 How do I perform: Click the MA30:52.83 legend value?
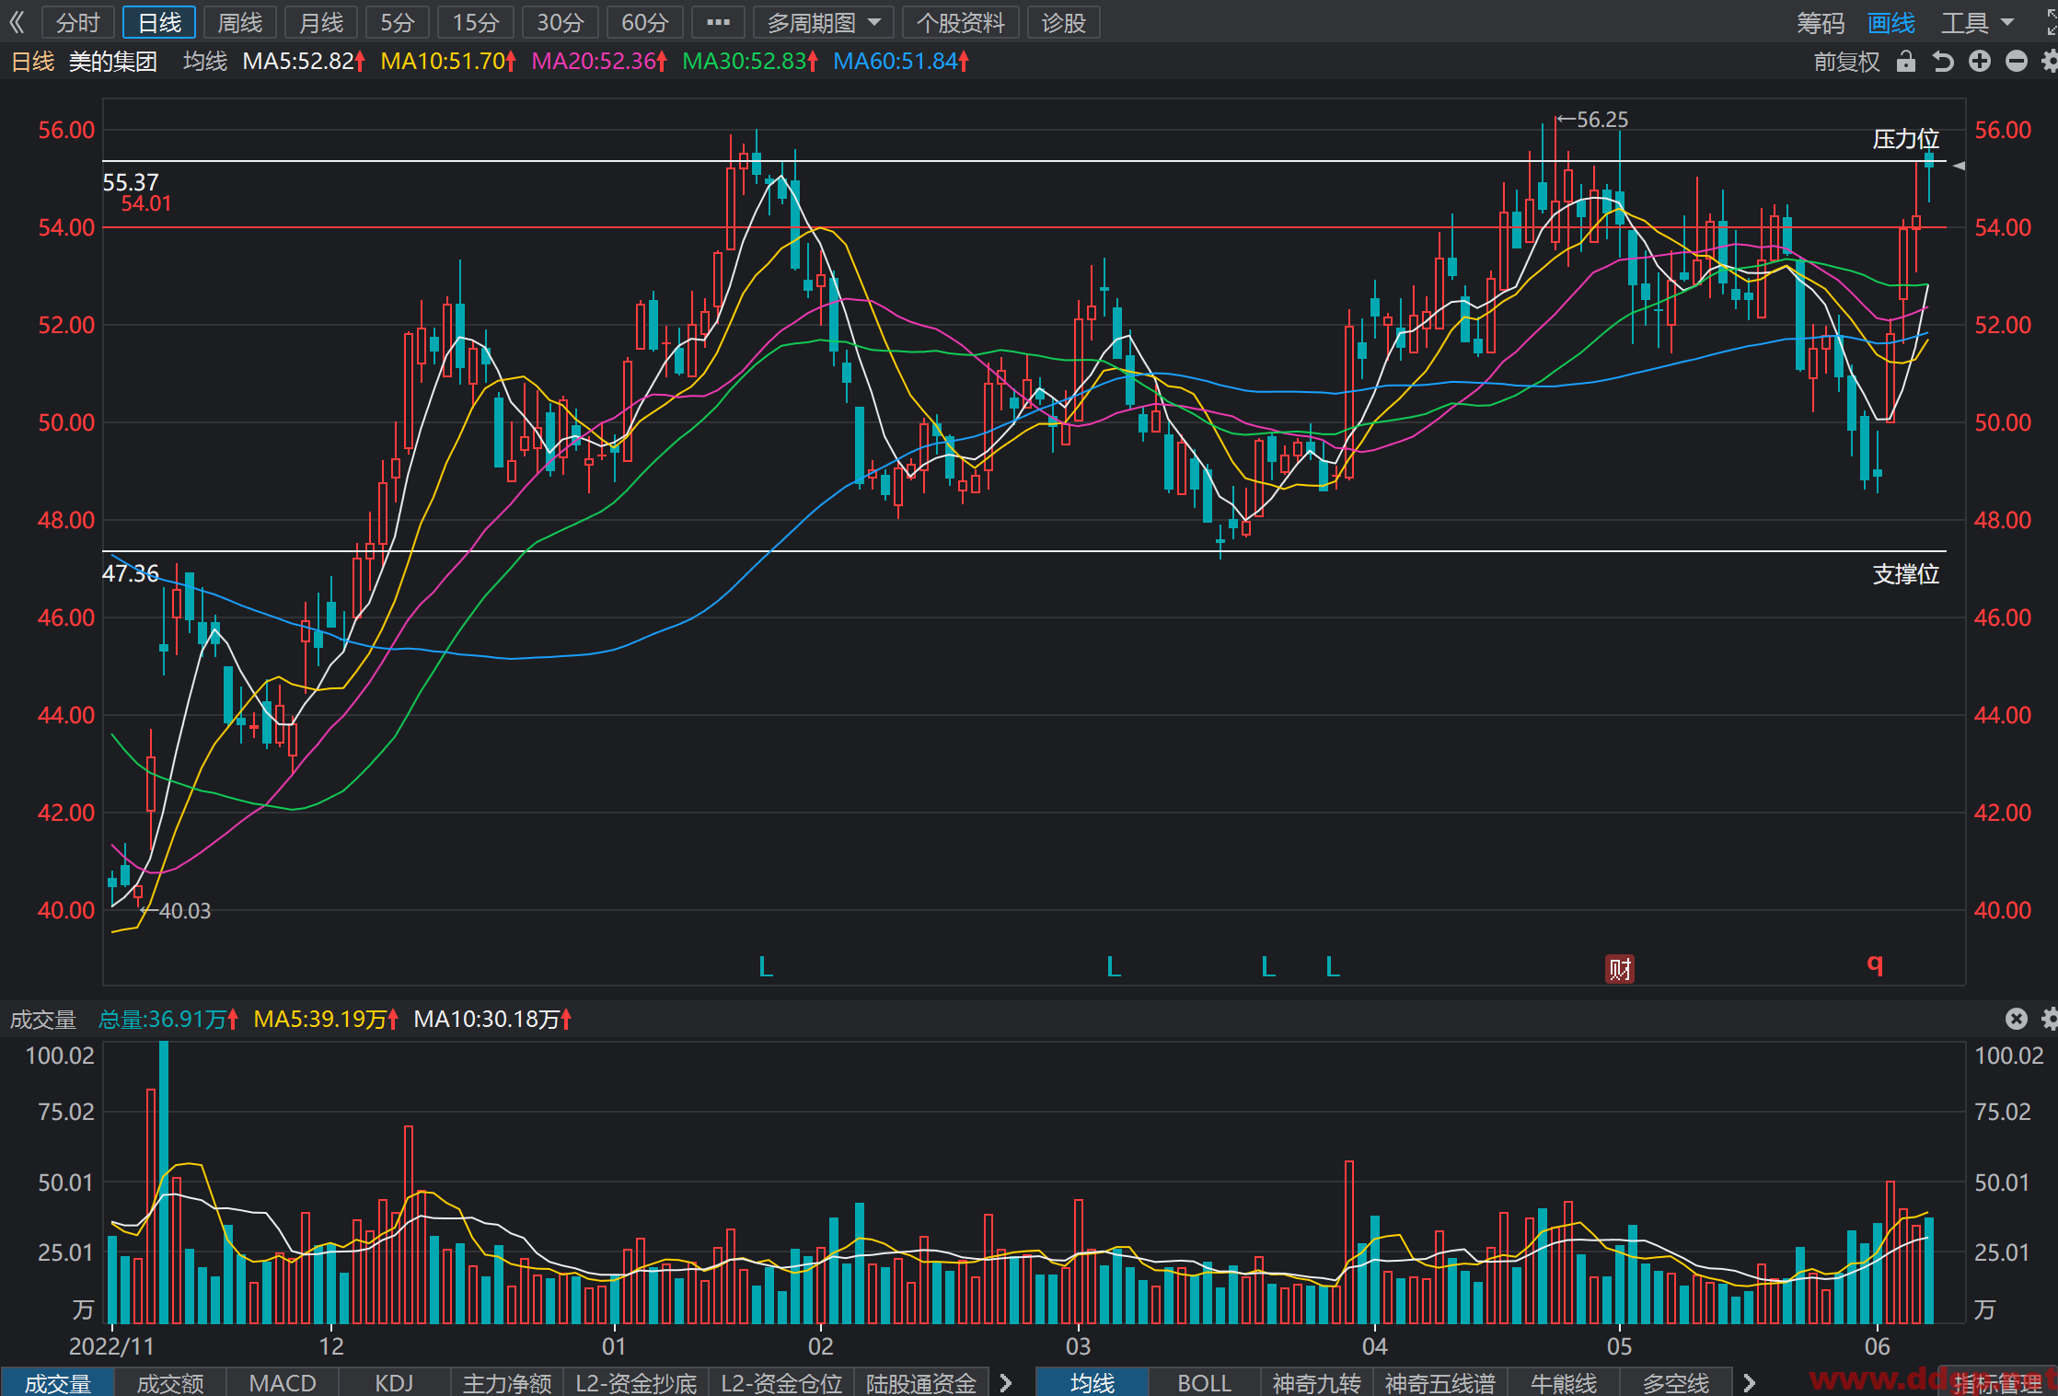point(750,62)
